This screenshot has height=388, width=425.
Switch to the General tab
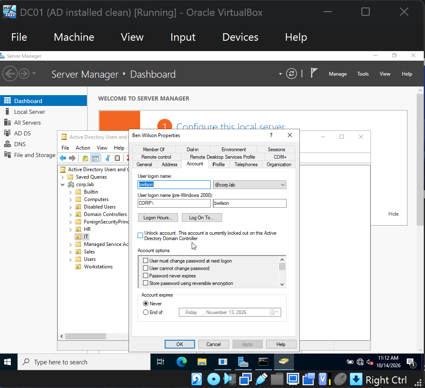144,165
